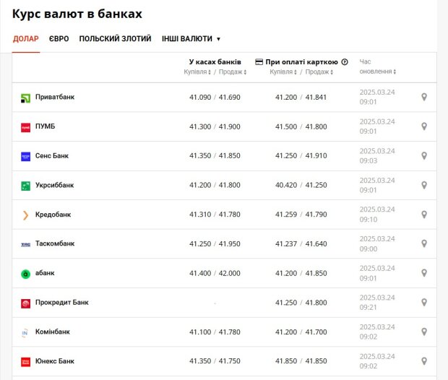Open map location for Приватбанк
The image size is (448, 380).
coord(424,97)
